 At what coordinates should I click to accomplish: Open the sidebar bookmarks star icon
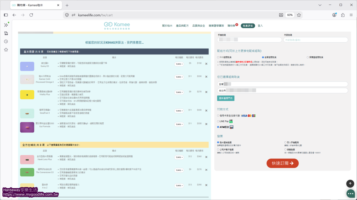[x=6, y=50]
